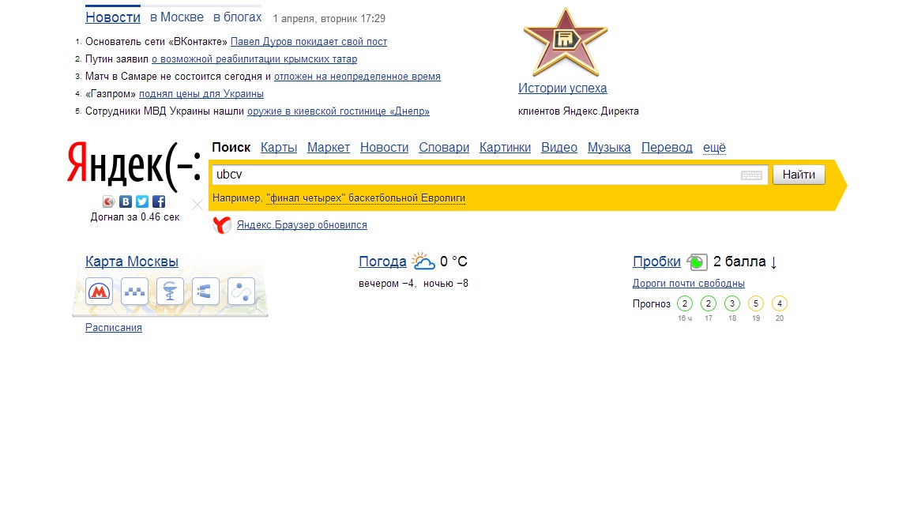Open Видео in the service menu
Screen dimensions: 910x512
coord(559,148)
